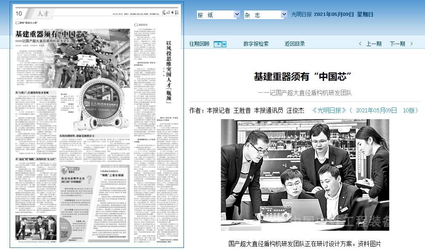The width and height of the screenshot is (425, 250).
Task: Open the 报纸 newspaper dropdown
Action: click(x=218, y=15)
